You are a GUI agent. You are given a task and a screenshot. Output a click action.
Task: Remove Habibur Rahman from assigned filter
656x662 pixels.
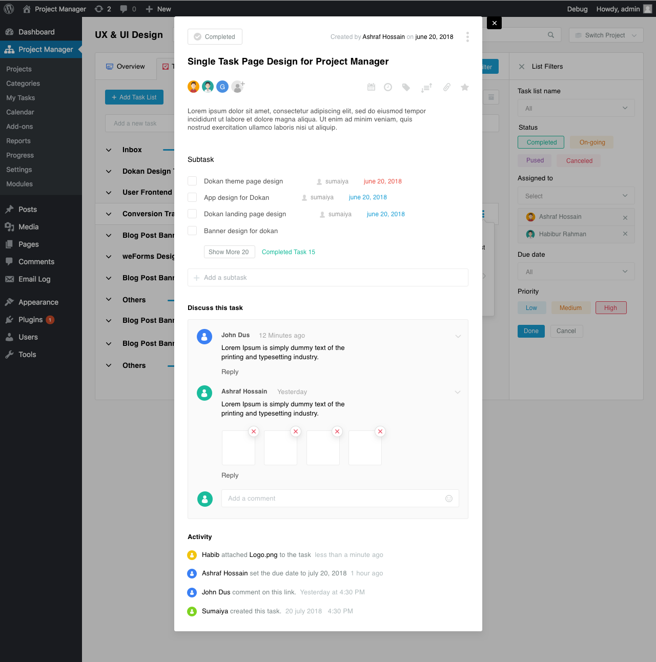tap(625, 234)
